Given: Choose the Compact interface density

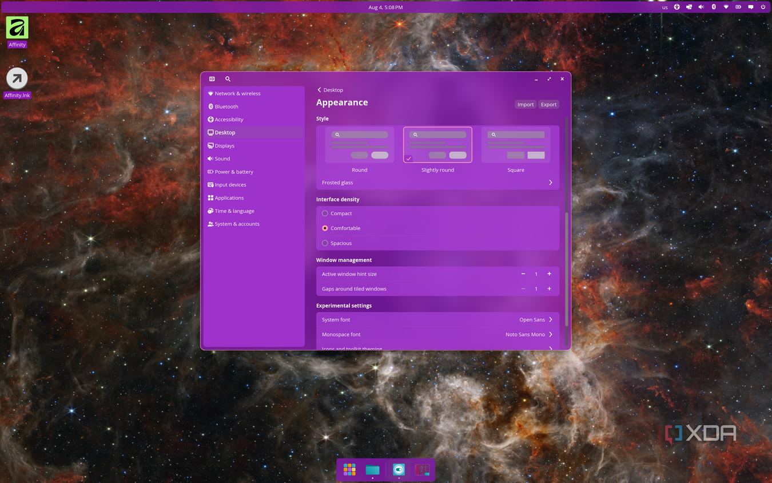Looking at the screenshot, I should tap(325, 213).
